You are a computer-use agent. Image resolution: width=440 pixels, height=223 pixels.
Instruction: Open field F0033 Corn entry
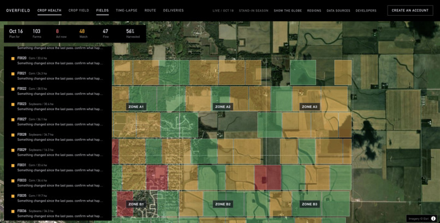click(58, 183)
